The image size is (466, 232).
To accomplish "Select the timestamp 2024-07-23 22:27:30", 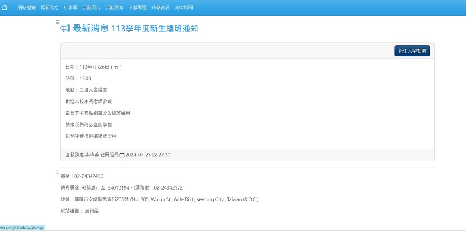I will tap(148, 155).
